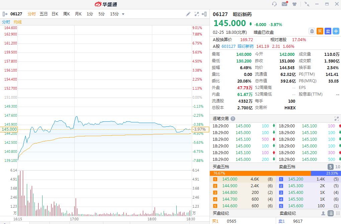Add stock to watchlist plus icon

pyautogui.click(x=336, y=31)
